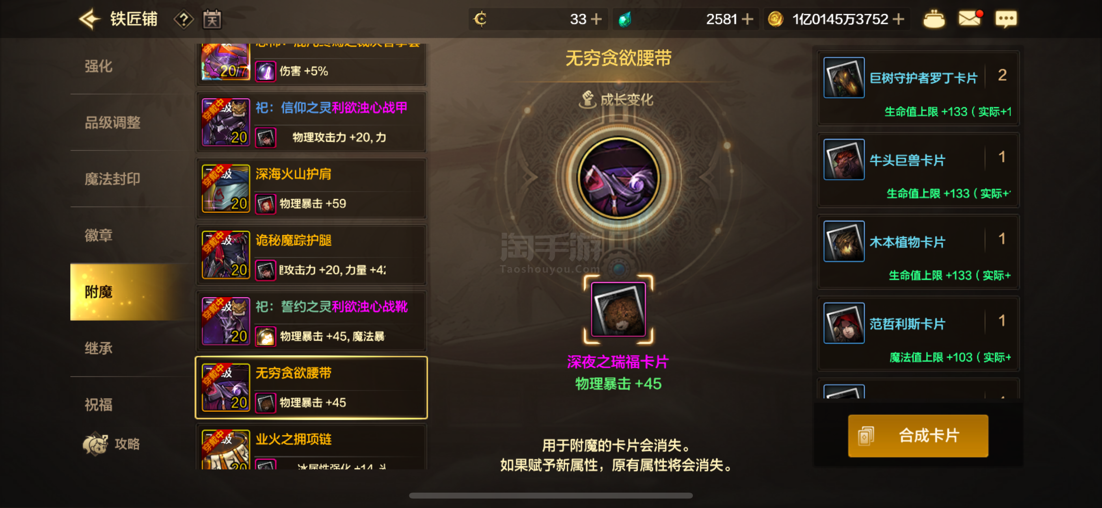The image size is (1102, 508).
Task: Open the chat bubble icon
Action: pyautogui.click(x=1006, y=19)
